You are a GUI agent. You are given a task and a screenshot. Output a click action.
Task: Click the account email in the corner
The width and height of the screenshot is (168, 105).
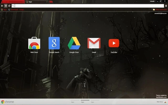pyautogui.click(x=160, y=13)
